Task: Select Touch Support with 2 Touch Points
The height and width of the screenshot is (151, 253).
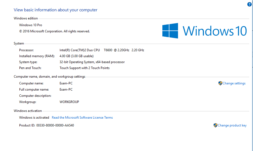Action: (x=84, y=68)
